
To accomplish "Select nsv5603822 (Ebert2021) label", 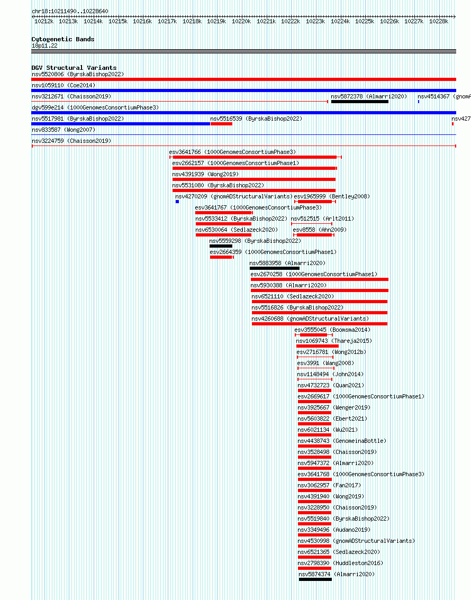I will point(332,418).
